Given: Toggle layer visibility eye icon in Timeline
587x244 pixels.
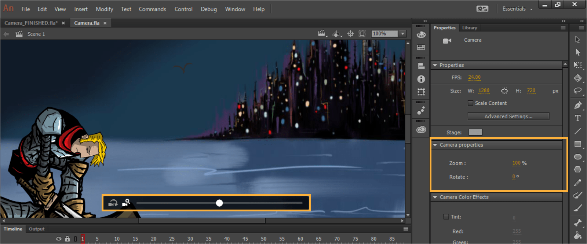Looking at the screenshot, I should point(59,239).
